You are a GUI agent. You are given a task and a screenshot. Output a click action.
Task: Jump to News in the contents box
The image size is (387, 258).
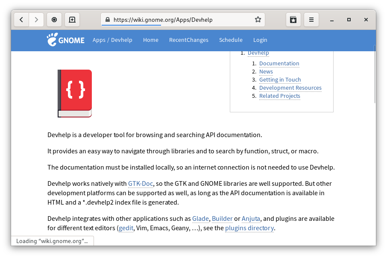(266, 72)
